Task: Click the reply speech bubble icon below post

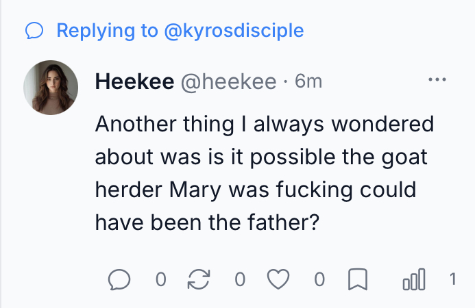Action: click(120, 279)
